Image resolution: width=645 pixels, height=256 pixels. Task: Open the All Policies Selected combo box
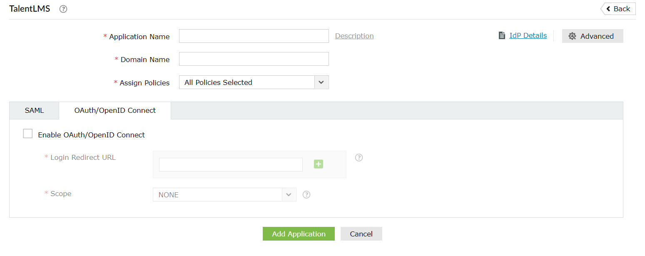[x=247, y=82]
